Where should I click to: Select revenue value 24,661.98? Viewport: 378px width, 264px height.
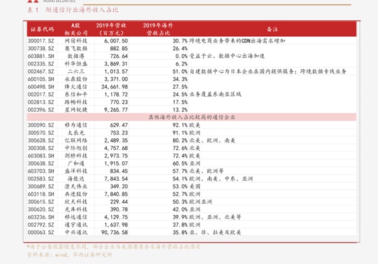(x=114, y=87)
